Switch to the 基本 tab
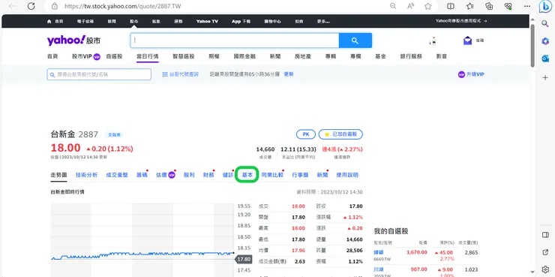 click(247, 175)
